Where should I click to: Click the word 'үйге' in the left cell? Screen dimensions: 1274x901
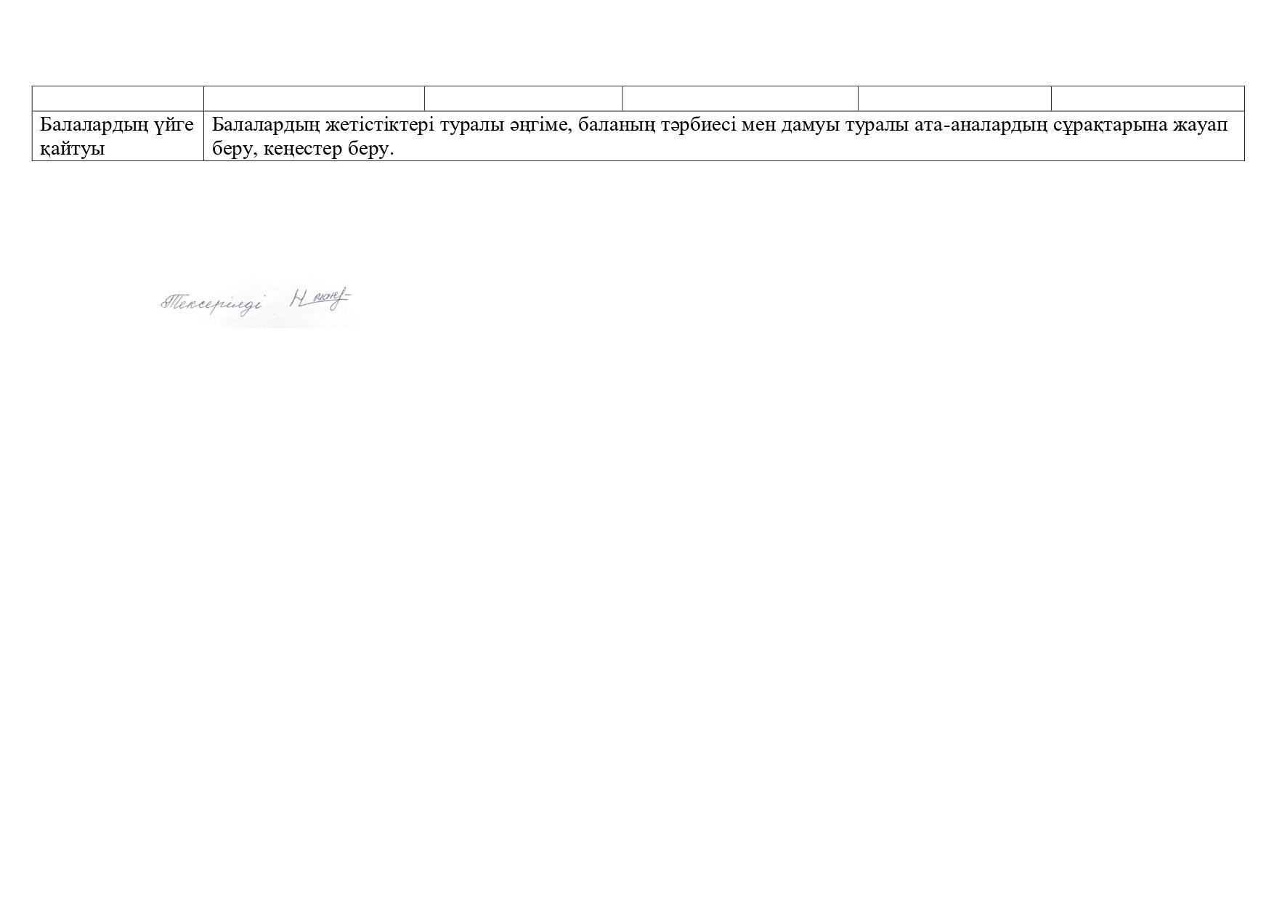tap(174, 126)
